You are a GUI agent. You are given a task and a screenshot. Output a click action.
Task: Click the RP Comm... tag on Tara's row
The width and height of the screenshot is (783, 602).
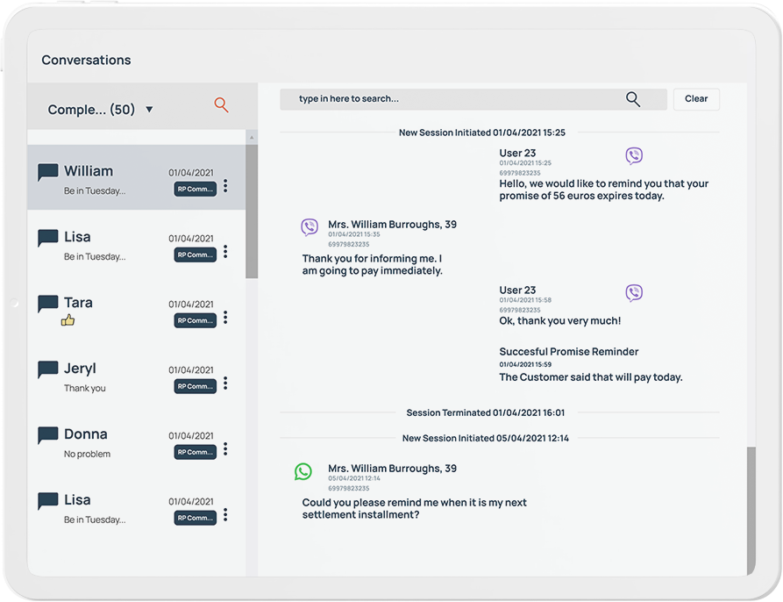point(196,320)
